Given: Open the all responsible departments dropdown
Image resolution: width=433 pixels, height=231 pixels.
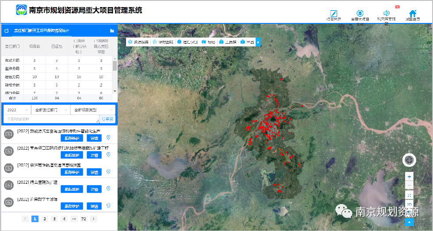Looking at the screenshot, I should click(50, 110).
